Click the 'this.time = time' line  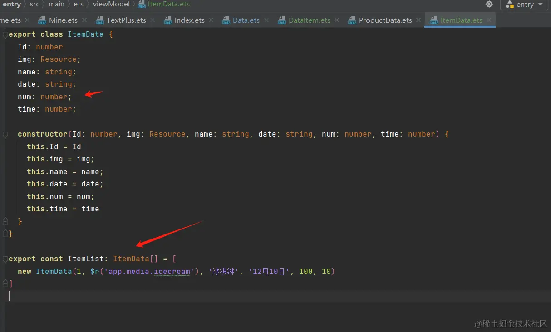(63, 209)
